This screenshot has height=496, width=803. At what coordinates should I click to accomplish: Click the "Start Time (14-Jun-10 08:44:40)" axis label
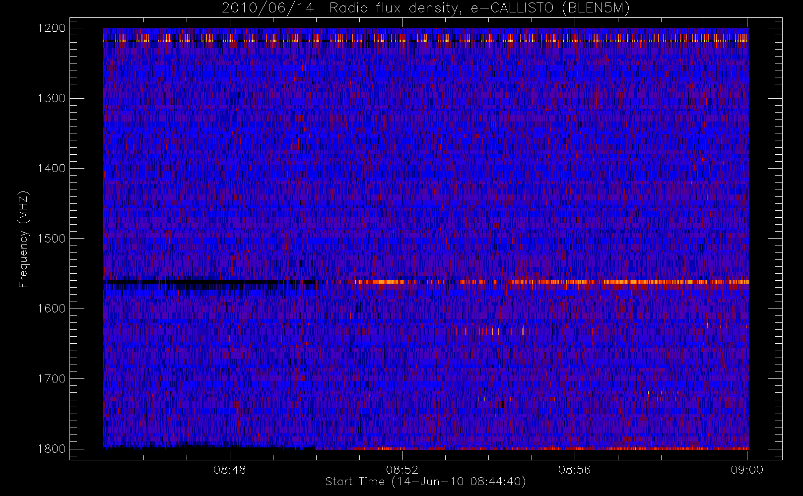[425, 482]
